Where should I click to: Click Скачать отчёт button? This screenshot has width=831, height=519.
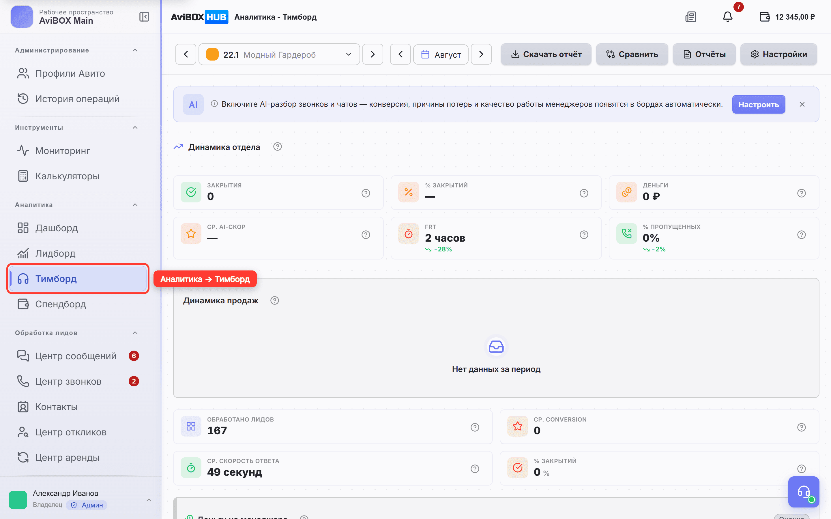[546, 54]
